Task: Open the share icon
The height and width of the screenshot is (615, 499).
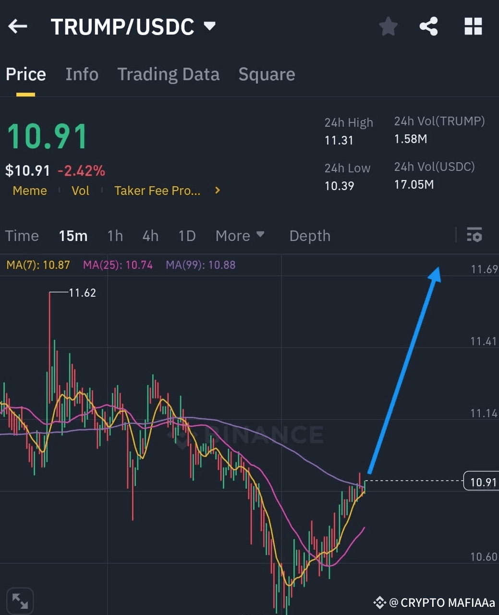Action: coord(428,26)
